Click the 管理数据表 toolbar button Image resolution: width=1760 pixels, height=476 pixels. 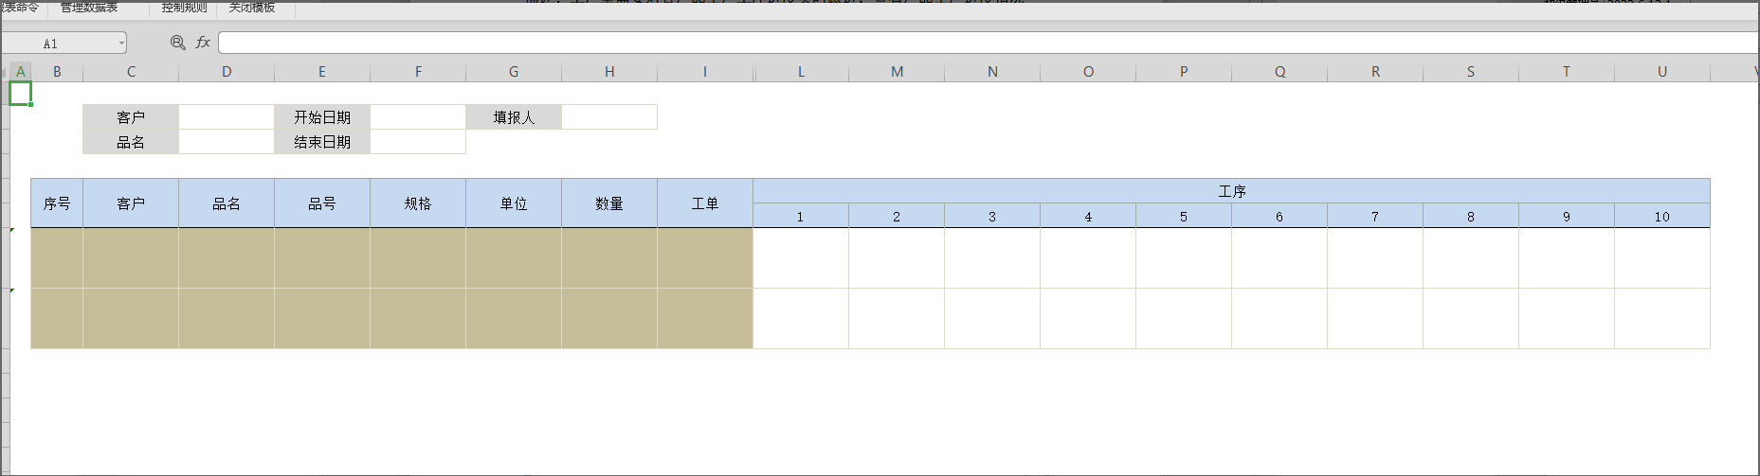(89, 8)
